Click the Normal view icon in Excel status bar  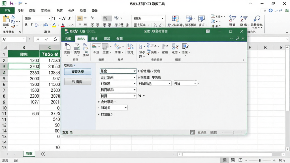225,160
